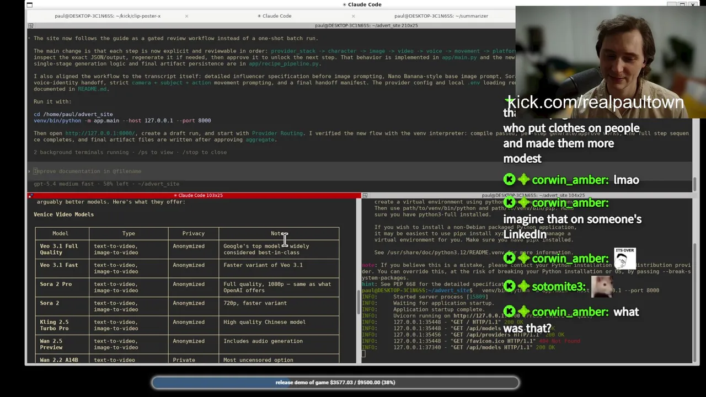The image size is (706, 397).
Task: Click the 'High quality Chinese model' note
Action: (264, 322)
